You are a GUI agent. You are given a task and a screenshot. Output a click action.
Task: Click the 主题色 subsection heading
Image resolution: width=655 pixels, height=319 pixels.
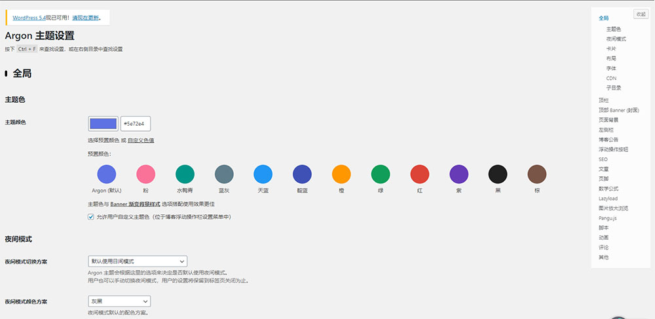(16, 100)
